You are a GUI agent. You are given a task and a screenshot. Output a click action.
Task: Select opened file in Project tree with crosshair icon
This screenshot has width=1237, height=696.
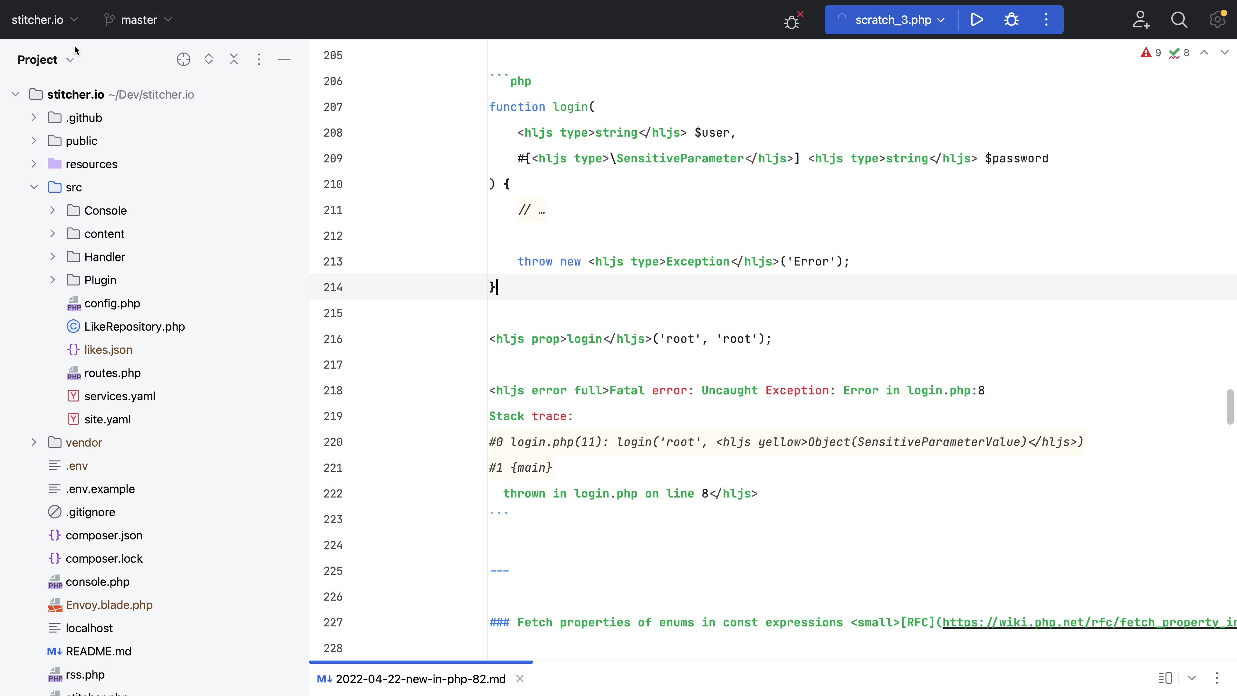pos(183,59)
